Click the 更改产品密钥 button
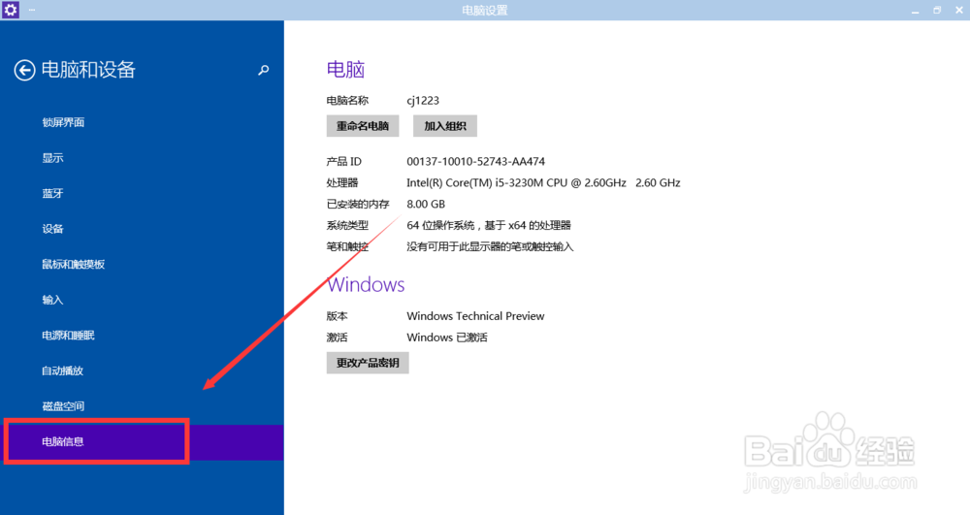The image size is (970, 515). (x=368, y=363)
